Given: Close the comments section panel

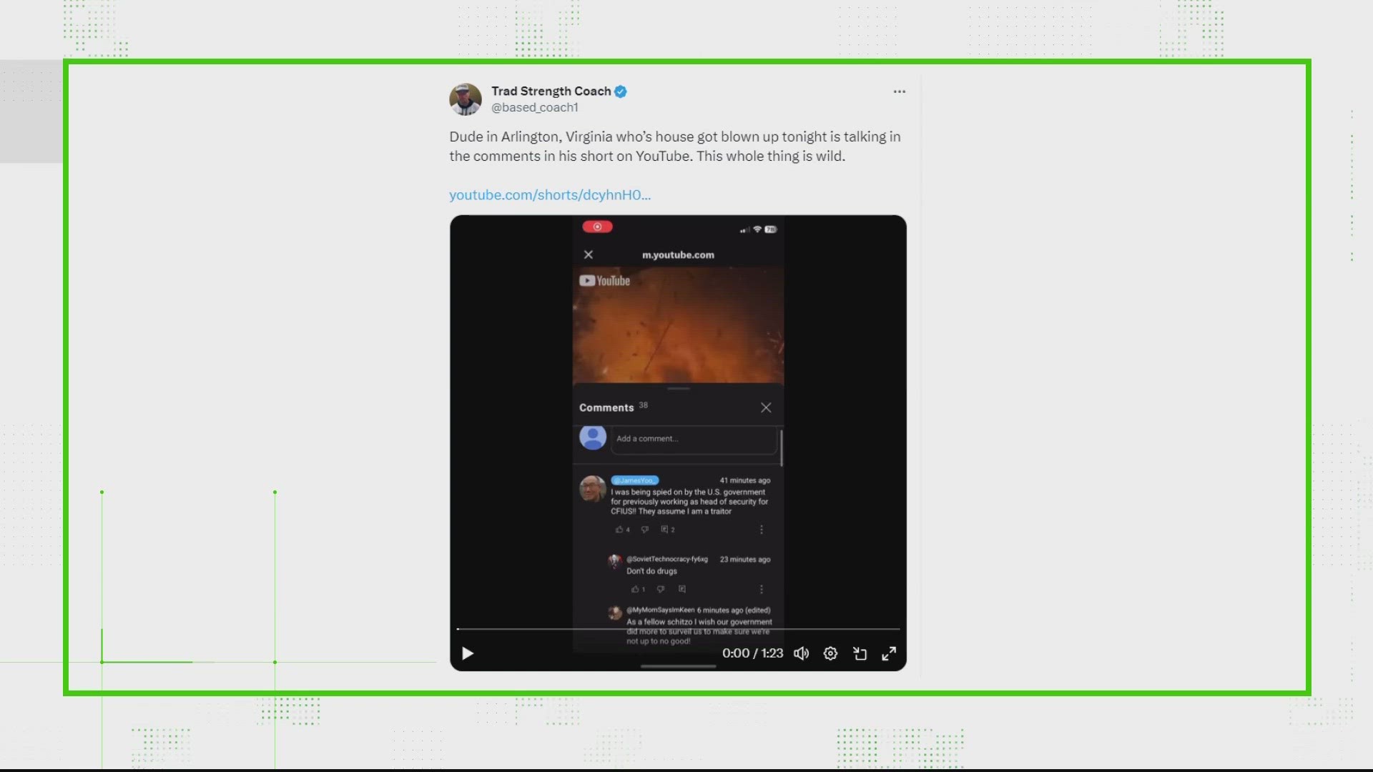Looking at the screenshot, I should click(x=767, y=407).
